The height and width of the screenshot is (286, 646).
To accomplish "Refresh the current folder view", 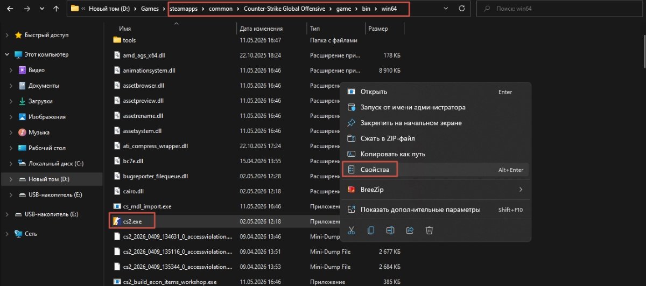I will (462, 9).
